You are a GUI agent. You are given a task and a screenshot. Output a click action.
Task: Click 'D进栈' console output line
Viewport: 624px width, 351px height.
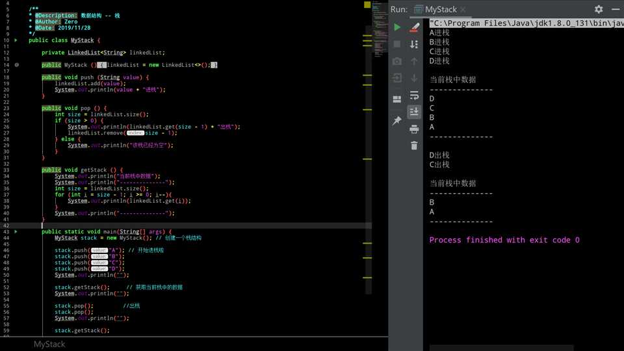tap(439, 61)
